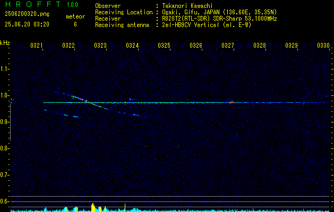Click the observer name Takanori Kawachi
The image size is (334, 212).
(187, 6)
